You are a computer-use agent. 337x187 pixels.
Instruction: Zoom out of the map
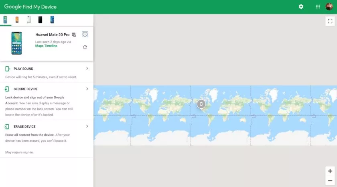point(330,180)
